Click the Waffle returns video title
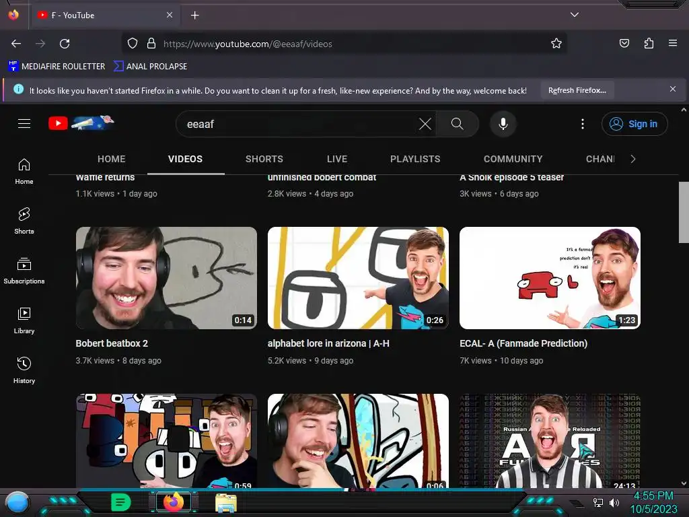The image size is (689, 517). pos(105,178)
